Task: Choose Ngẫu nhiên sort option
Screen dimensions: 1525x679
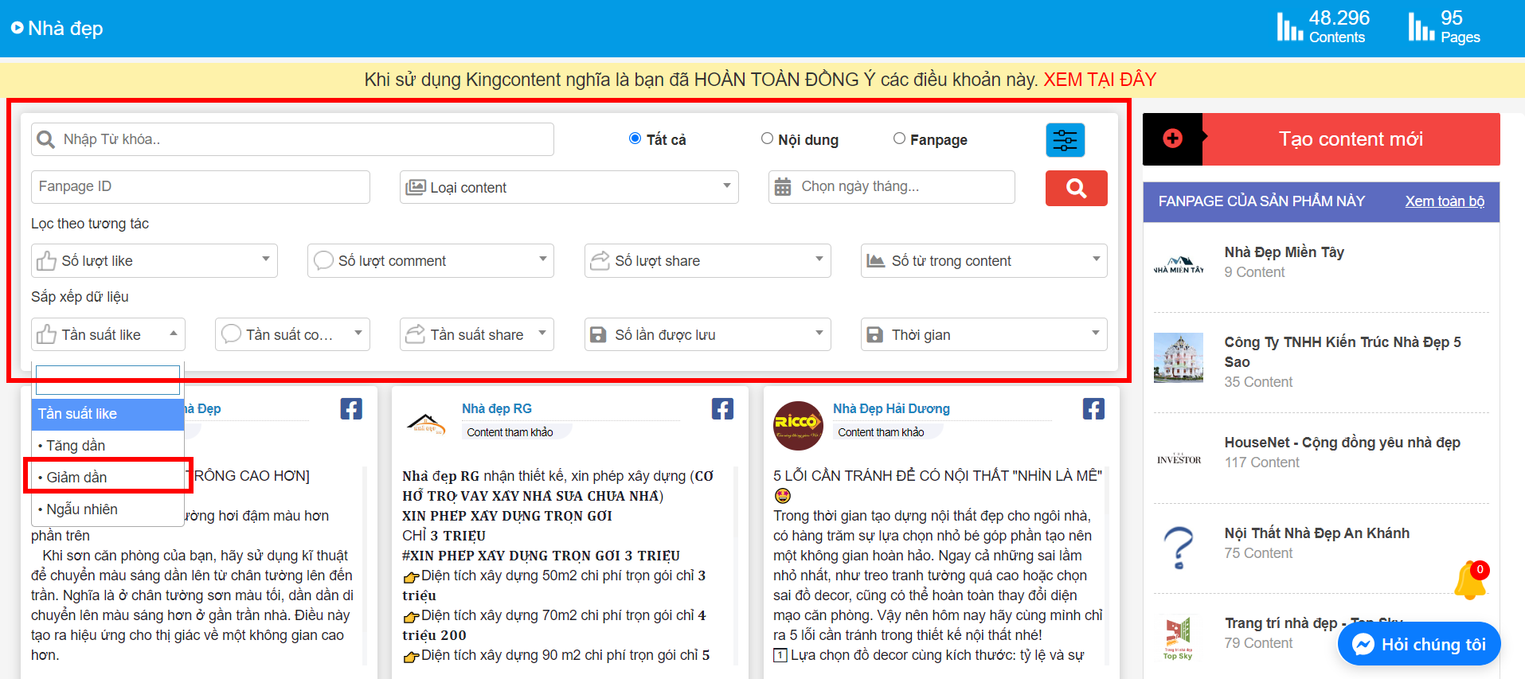Action: (x=108, y=509)
